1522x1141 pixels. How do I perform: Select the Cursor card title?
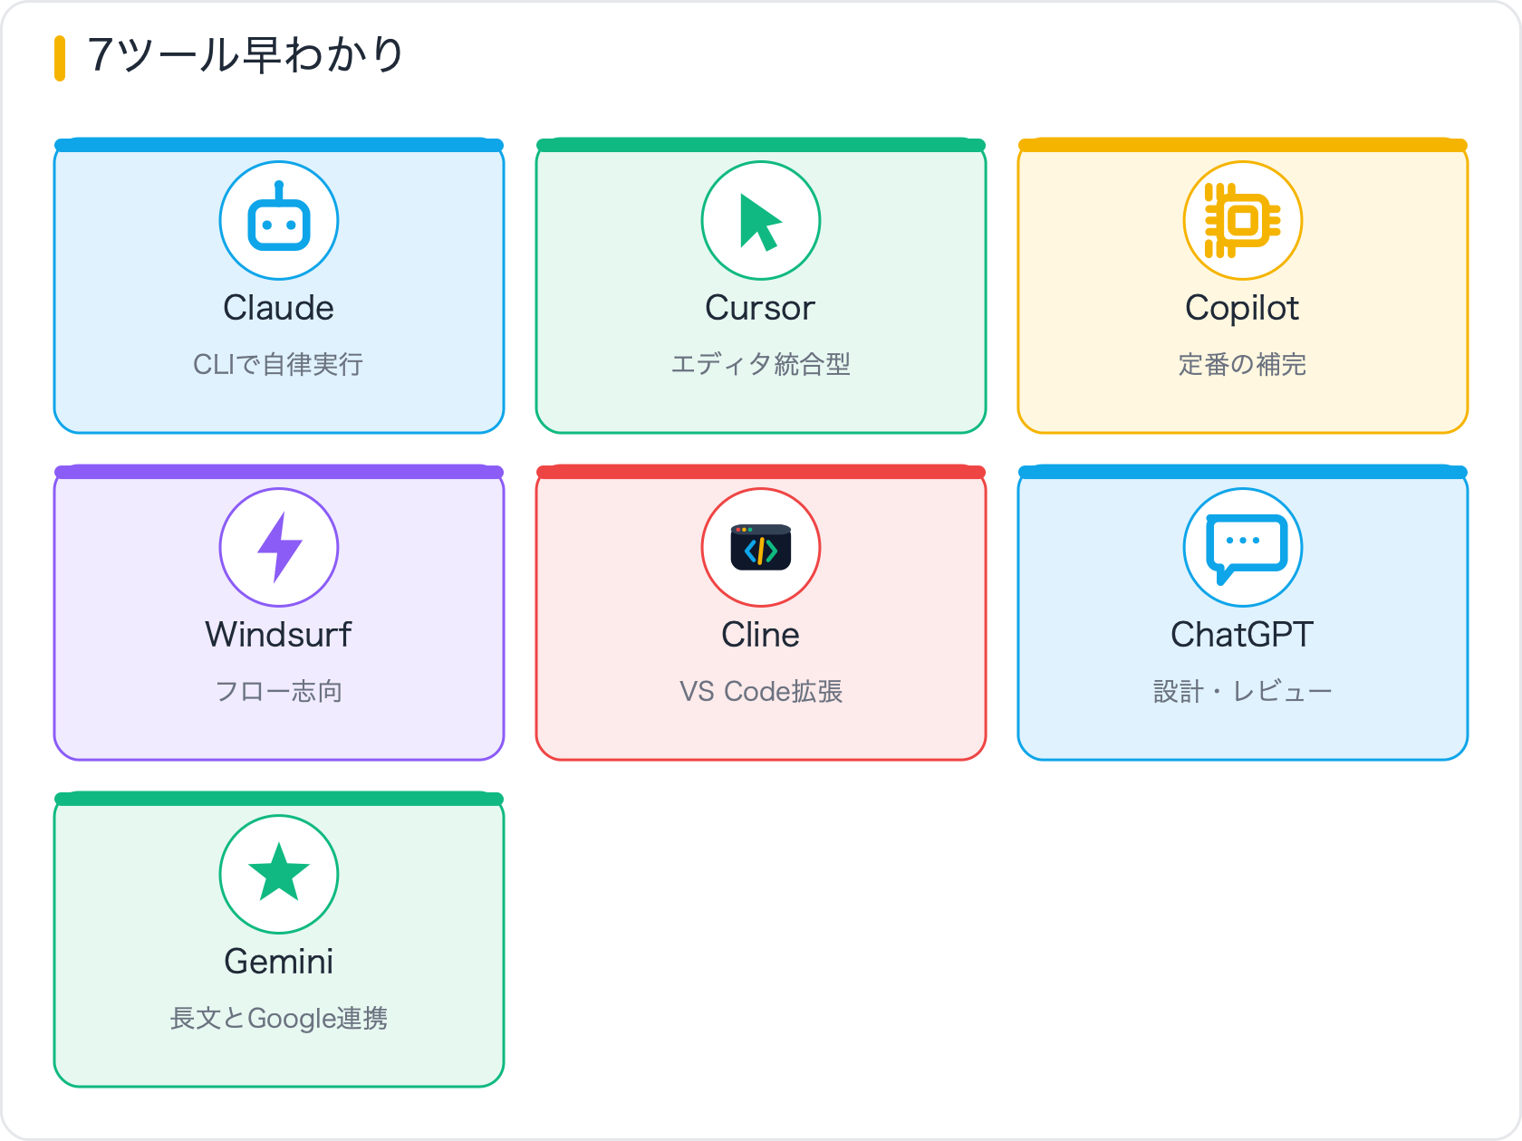click(761, 308)
